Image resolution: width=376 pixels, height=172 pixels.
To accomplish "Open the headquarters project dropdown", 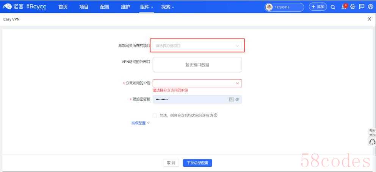I will pyautogui.click(x=197, y=45).
